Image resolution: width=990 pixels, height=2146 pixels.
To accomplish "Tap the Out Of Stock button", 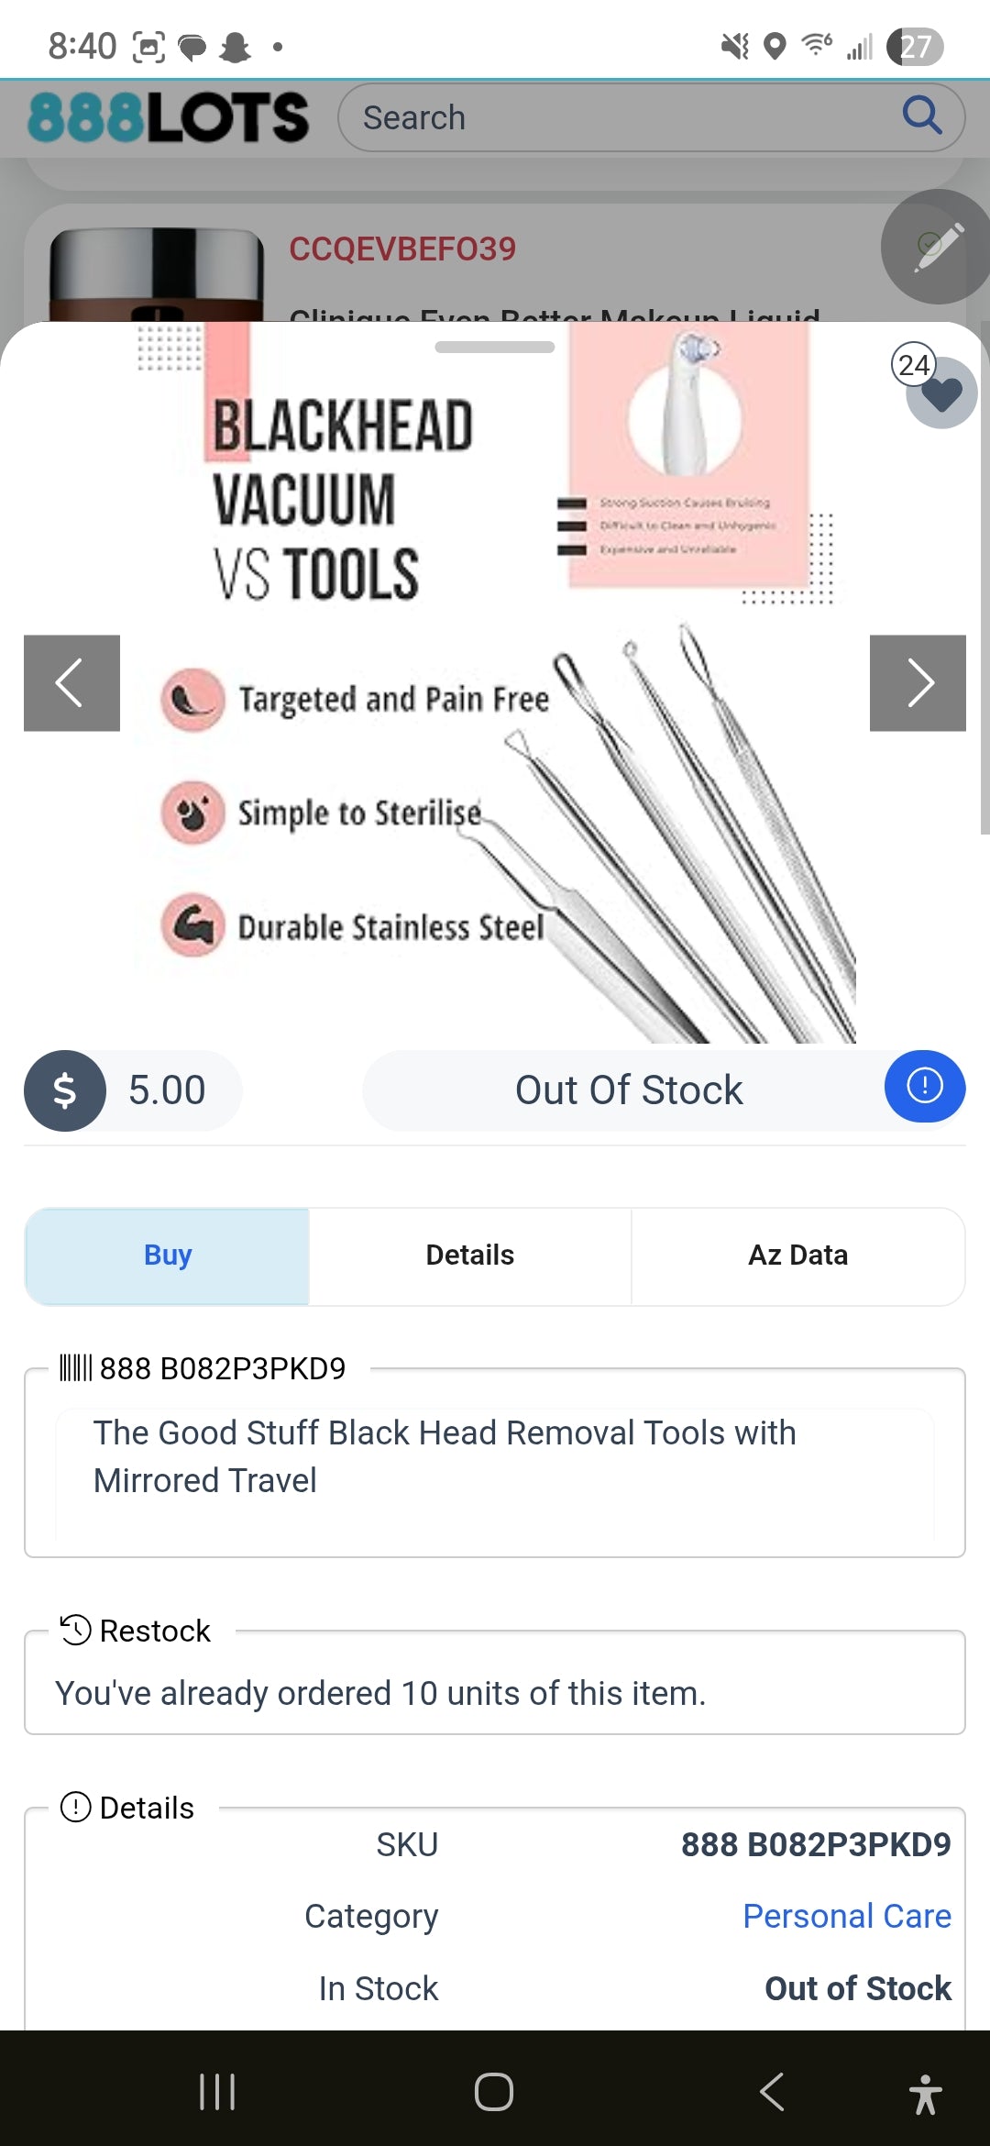I will [628, 1090].
